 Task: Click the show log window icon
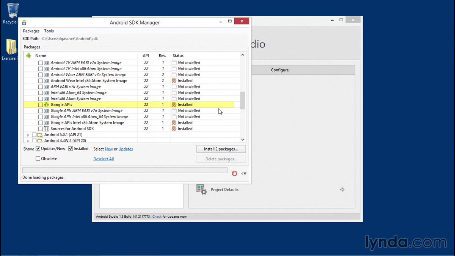tap(243, 173)
